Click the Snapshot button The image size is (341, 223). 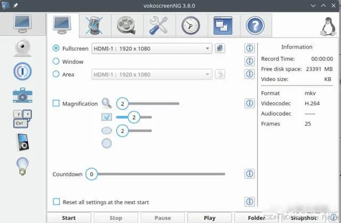tap(303, 218)
